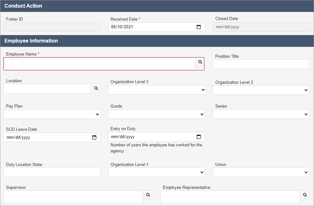The height and width of the screenshot is (206, 314).
Task: Click the SCD Leave Date mm/dd/yyyy field
Action: pos(52,137)
